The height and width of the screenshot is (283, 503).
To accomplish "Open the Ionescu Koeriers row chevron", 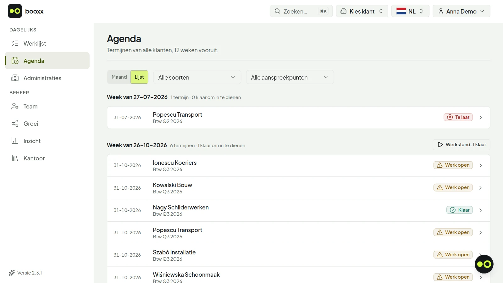I will point(481,165).
